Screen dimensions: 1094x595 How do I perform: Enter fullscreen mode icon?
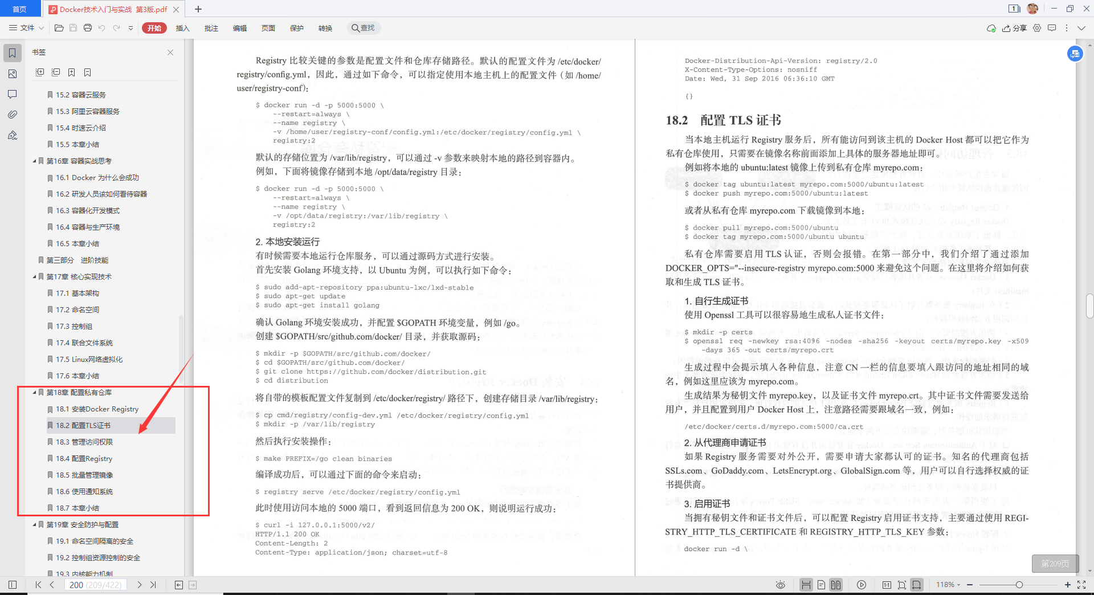(1081, 585)
